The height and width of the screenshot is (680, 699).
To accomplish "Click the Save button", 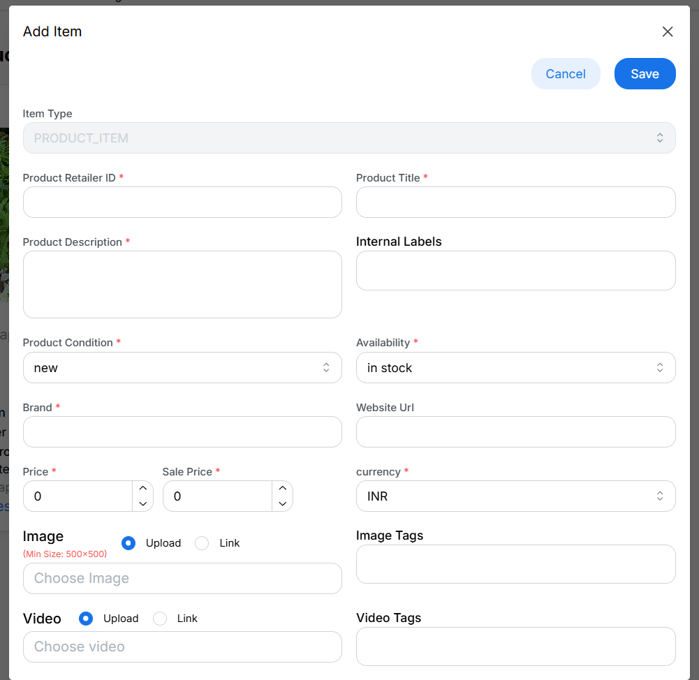I will 645,73.
